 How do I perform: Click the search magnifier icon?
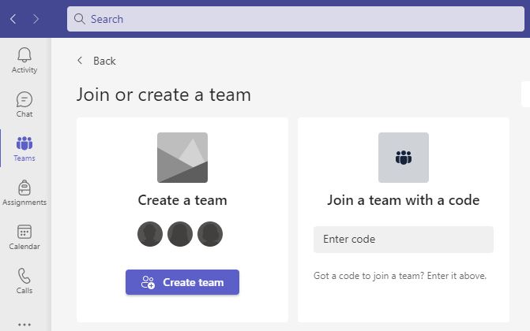[x=80, y=19]
